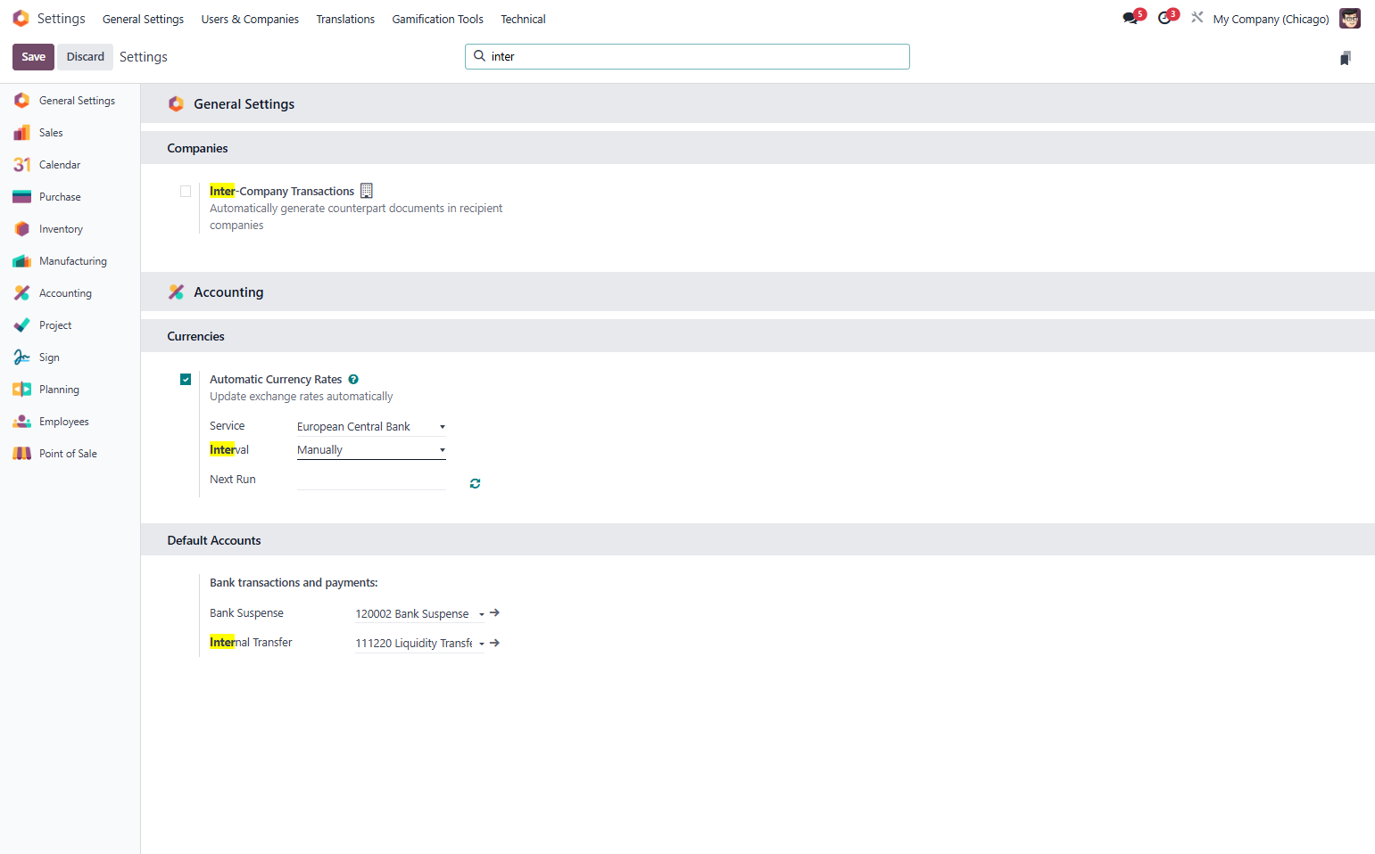1375x854 pixels.
Task: Click the multi-company building icon
Action: tap(367, 191)
